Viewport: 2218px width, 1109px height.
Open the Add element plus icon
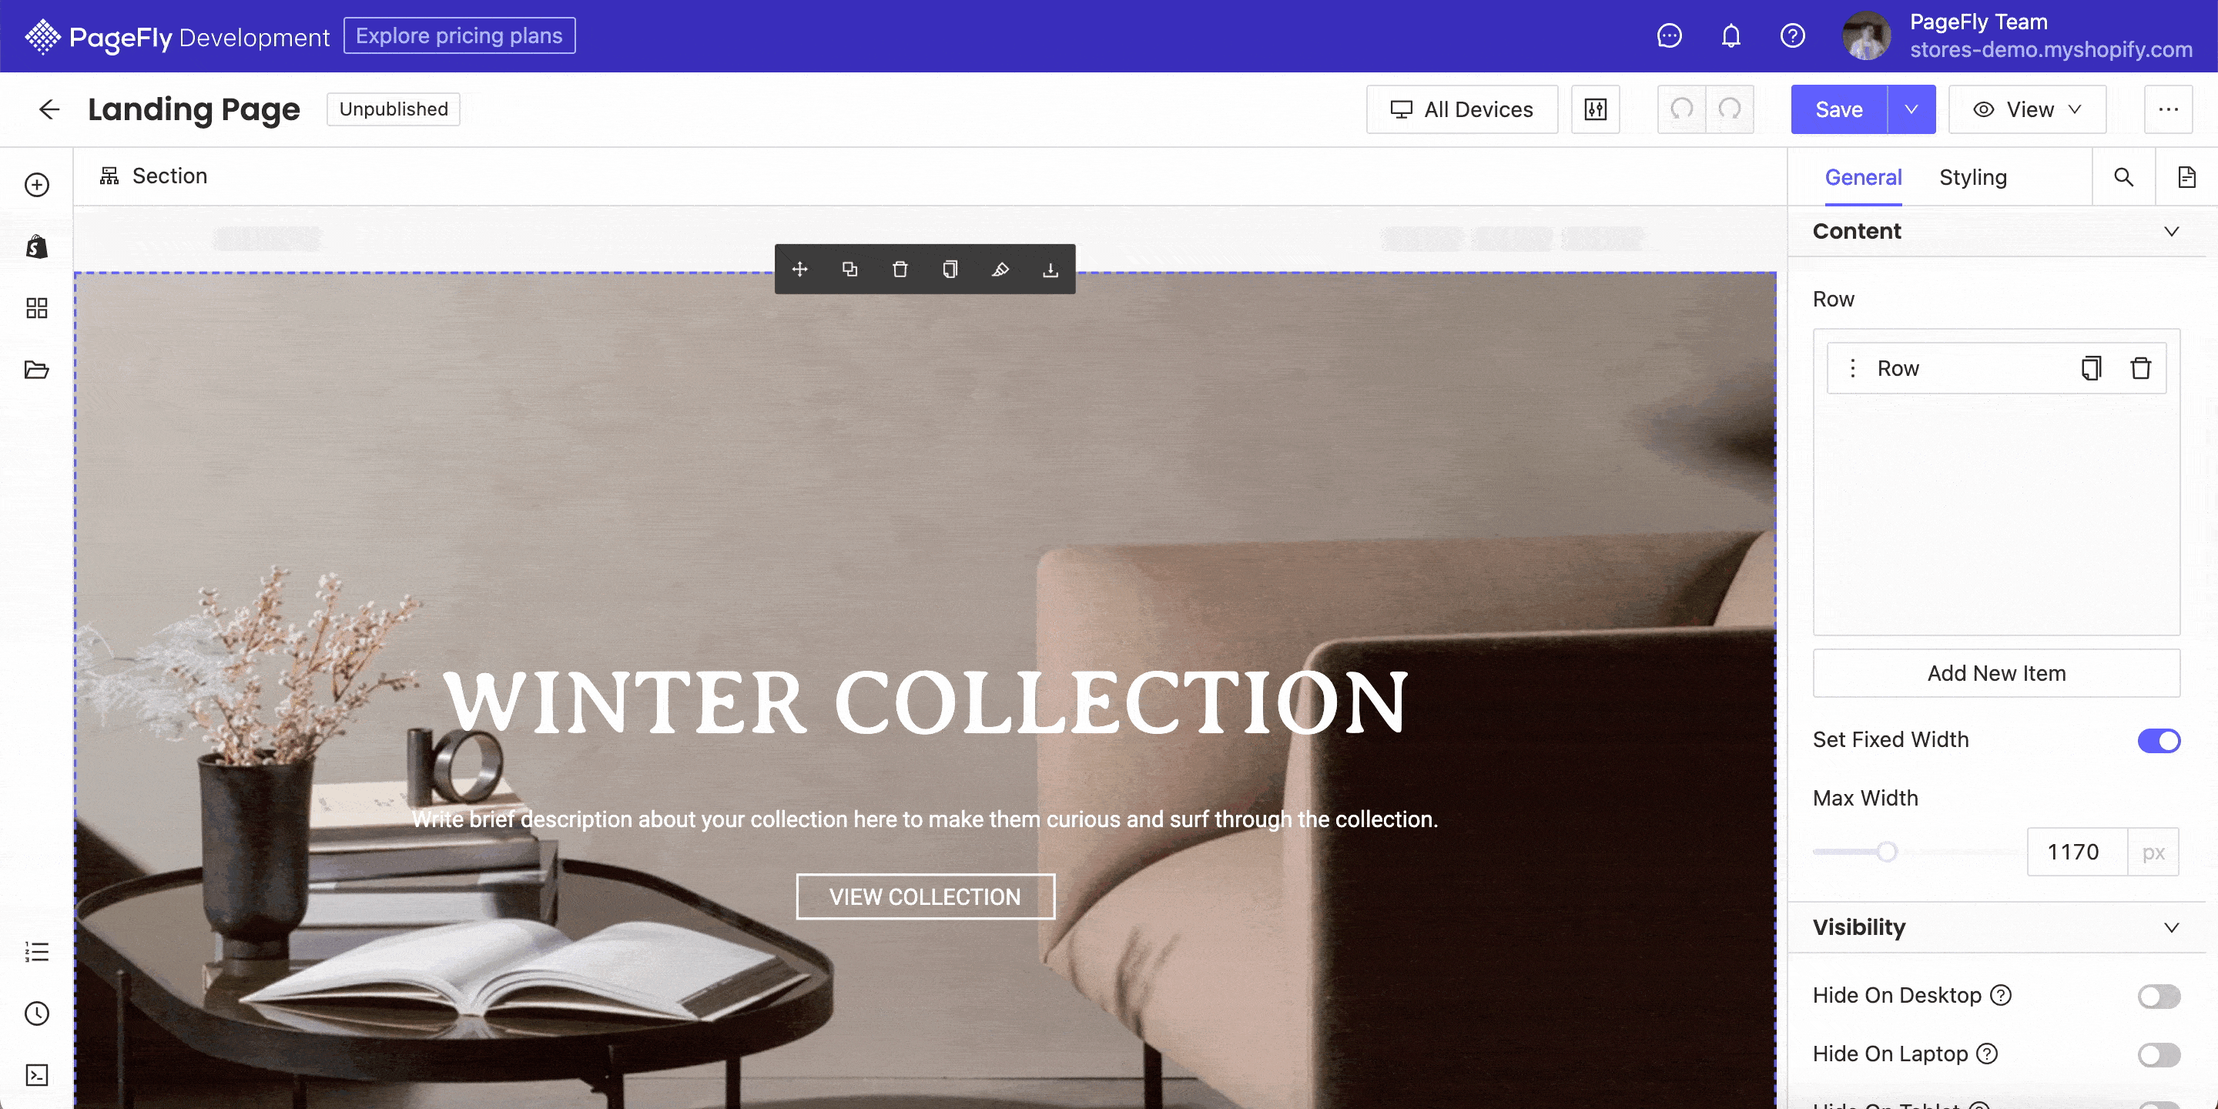[x=37, y=185]
